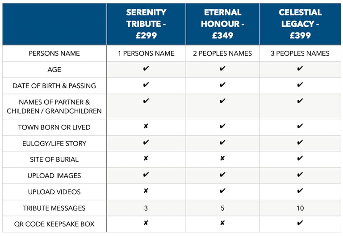Click Eternal Honour's QR Code Keepsake cross
The height and width of the screenshot is (236, 343).
tap(222, 223)
